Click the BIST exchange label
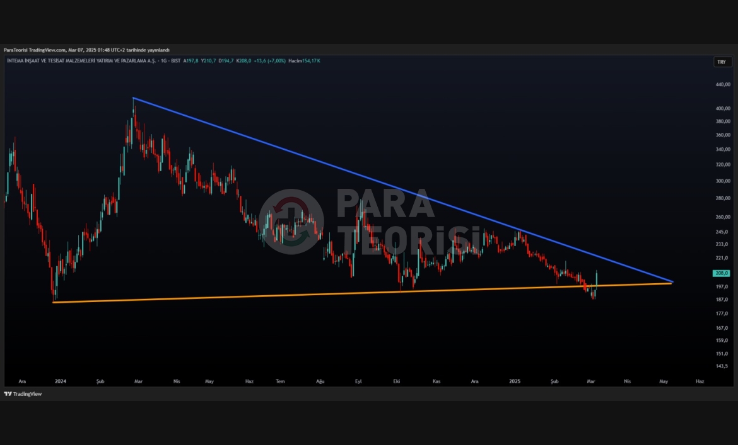This screenshot has width=738, height=445. pyautogui.click(x=175, y=60)
